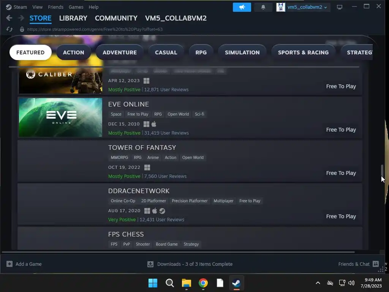Screen dimensions: 389x292
Task: Open the announcements megaphone button
Action: [242, 7]
